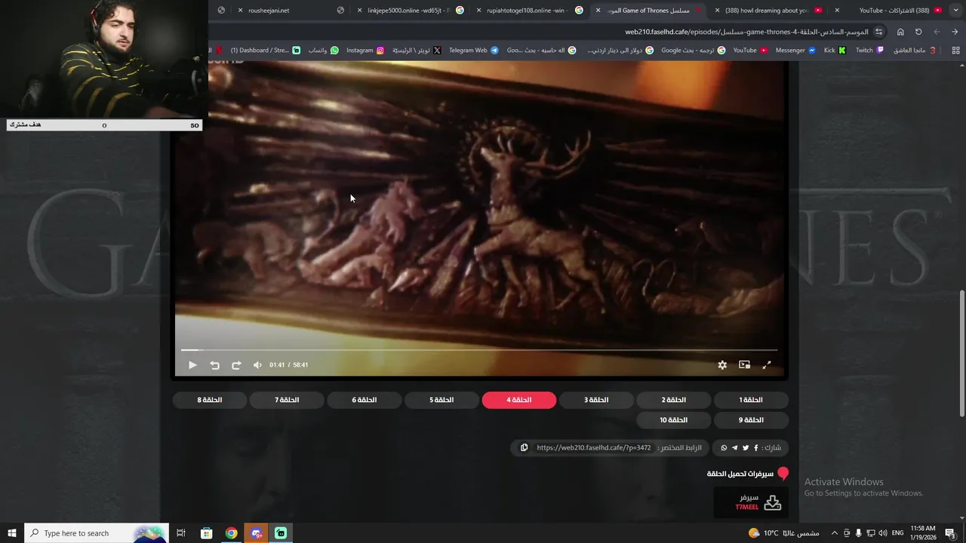
Task: Select episode الحلقة 5
Action: pyautogui.click(x=441, y=400)
